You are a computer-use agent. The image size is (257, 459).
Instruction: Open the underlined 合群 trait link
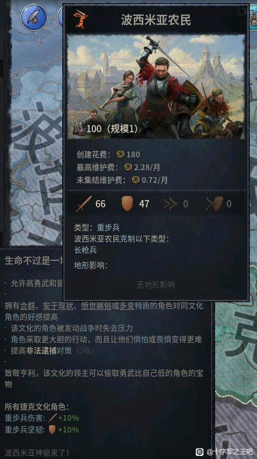point(28,306)
